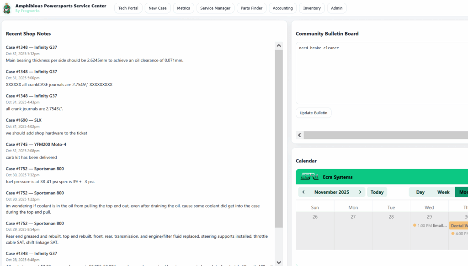468x266 pixels.
Task: Jump to Today in calendar
Action: point(377,192)
